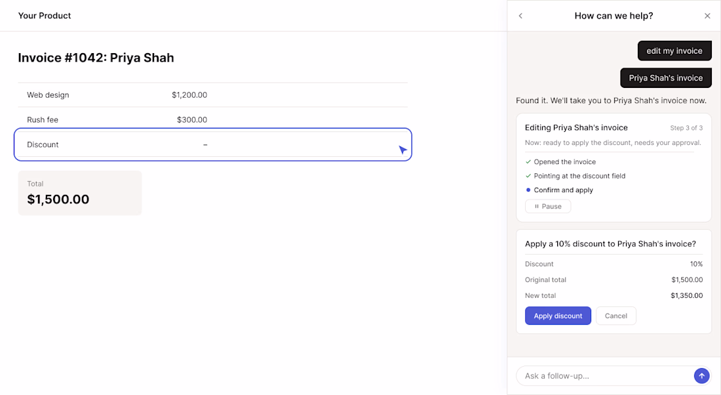Click the $300.00 Rush fee amount

point(192,119)
